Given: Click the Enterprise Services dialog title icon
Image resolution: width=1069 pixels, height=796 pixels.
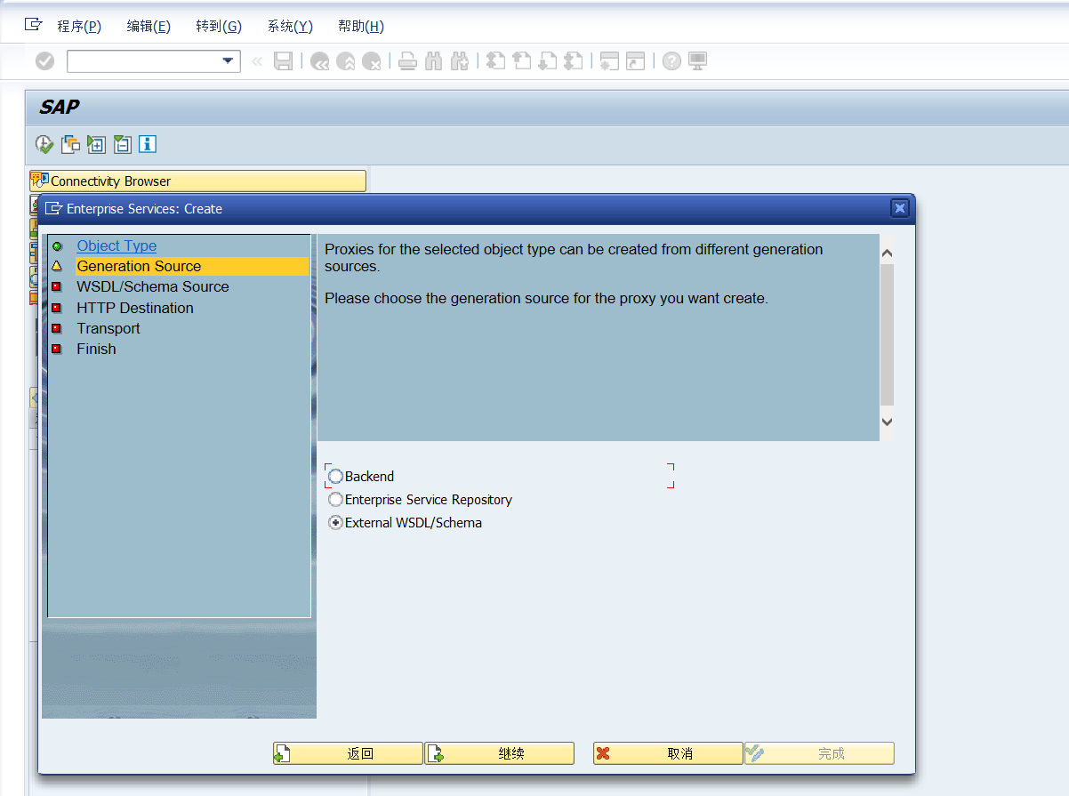Looking at the screenshot, I should (x=54, y=208).
